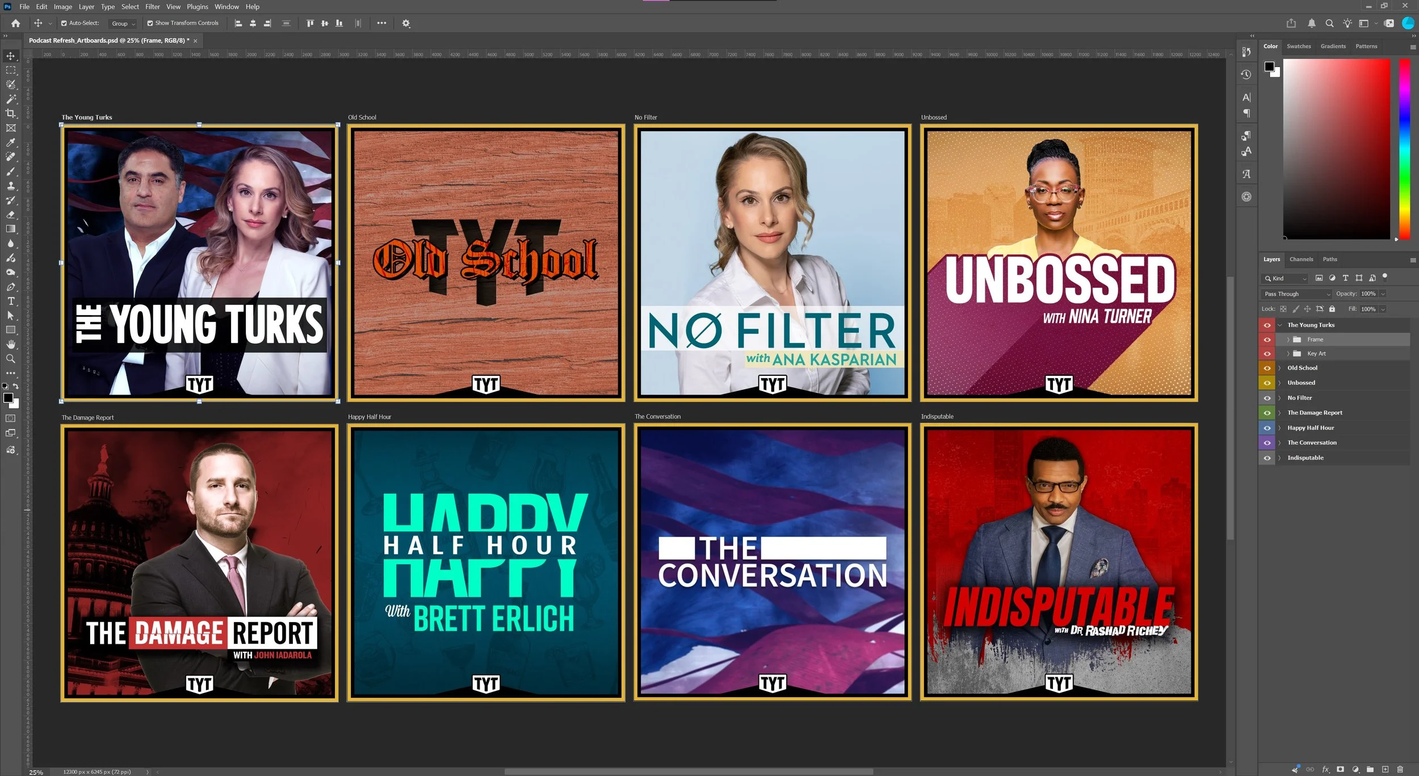1419x776 pixels.
Task: Open the Layer menu
Action: coord(86,7)
